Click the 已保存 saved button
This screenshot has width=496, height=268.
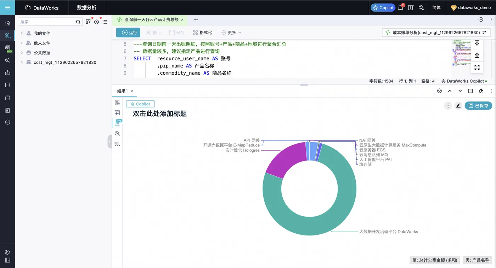tap(478, 105)
